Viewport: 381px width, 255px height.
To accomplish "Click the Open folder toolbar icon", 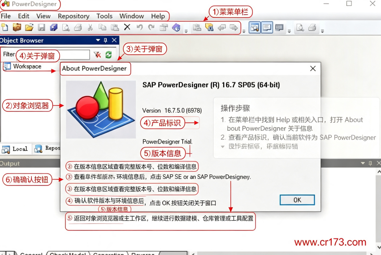I will tap(29, 27).
